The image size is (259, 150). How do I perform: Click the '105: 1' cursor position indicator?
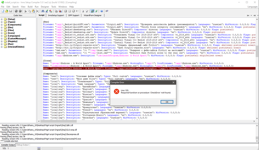pos(5,148)
